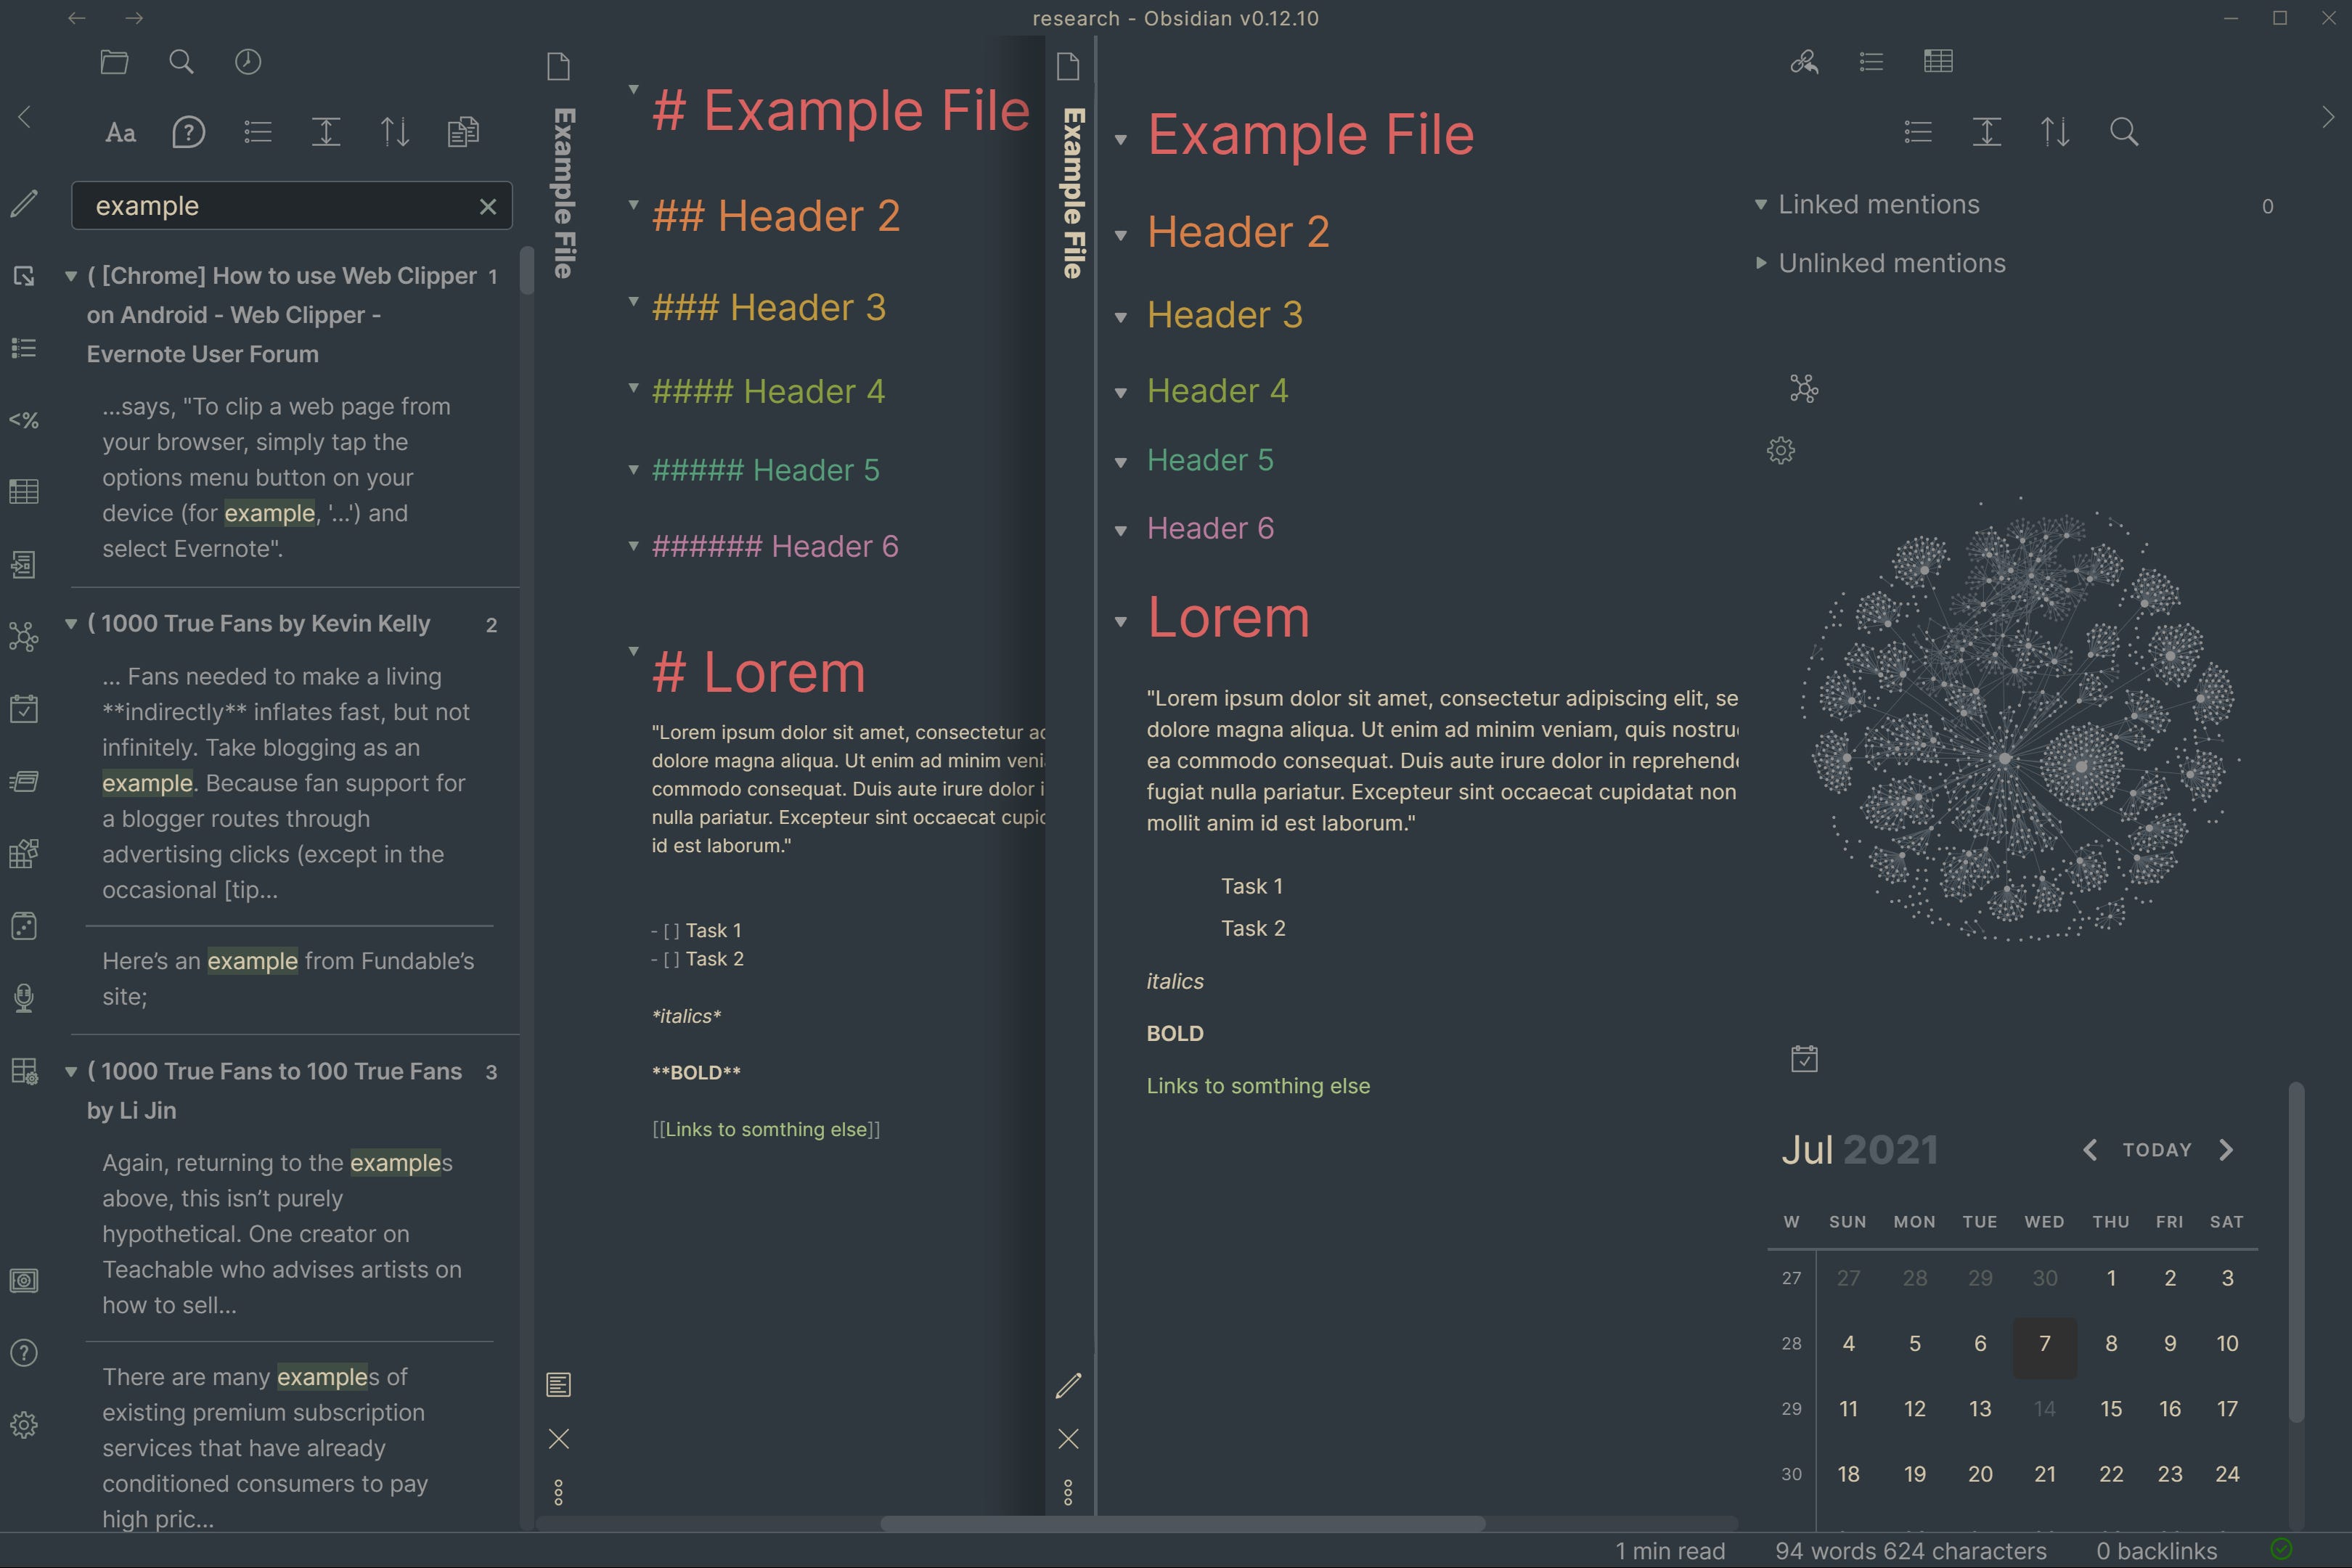
Task: Search the outline using the magnifier icon
Action: click(2124, 131)
